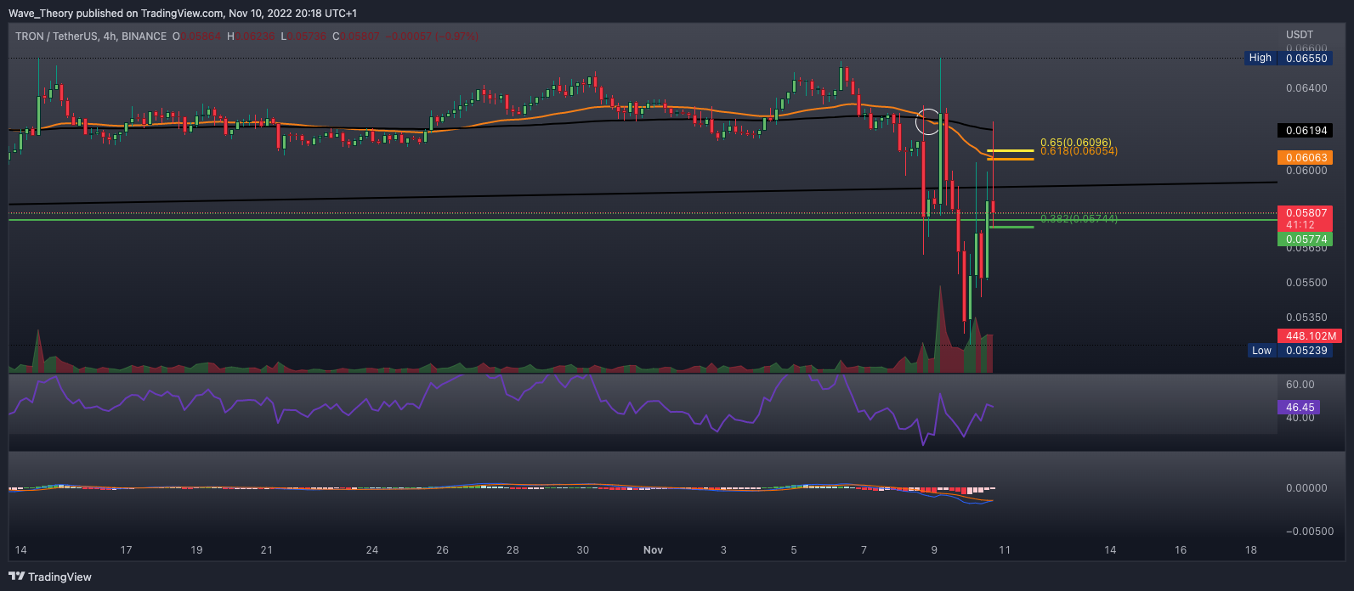Click the red 0.05807 current price tag
The height and width of the screenshot is (591, 1354).
(1308, 213)
